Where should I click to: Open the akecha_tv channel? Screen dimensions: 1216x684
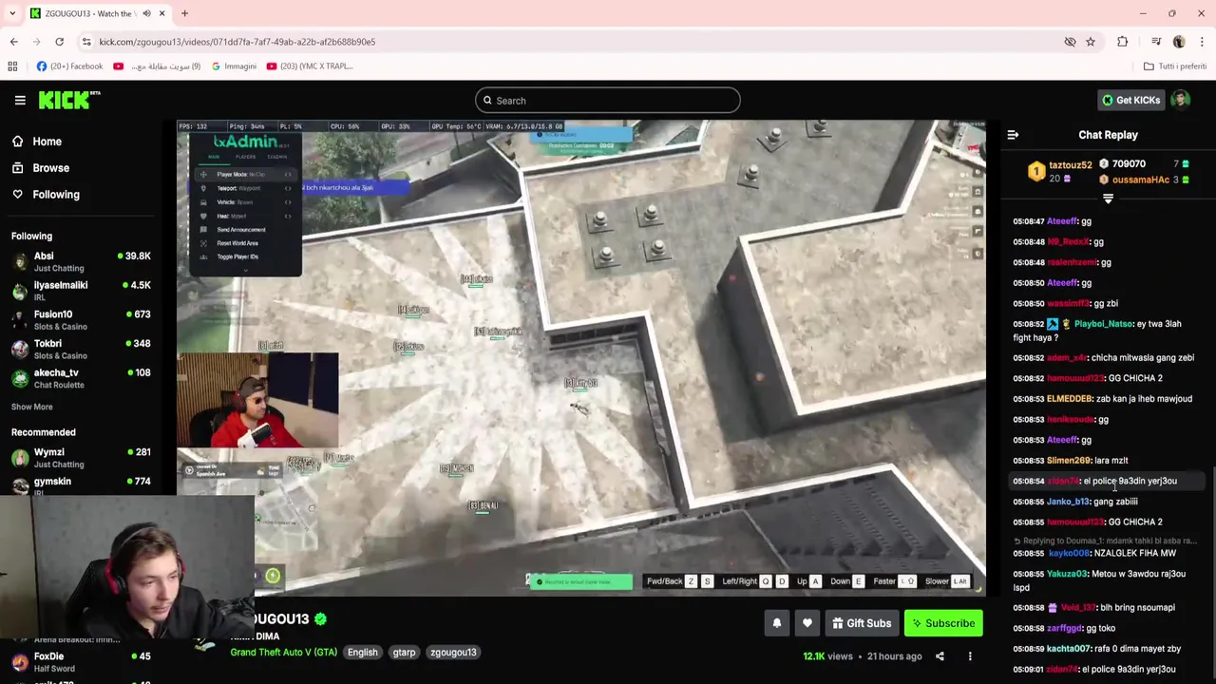81,378
